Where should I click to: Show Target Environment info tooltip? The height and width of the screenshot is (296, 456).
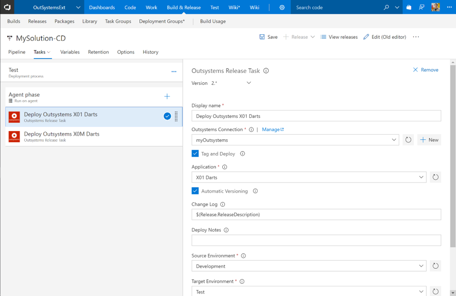click(242, 282)
